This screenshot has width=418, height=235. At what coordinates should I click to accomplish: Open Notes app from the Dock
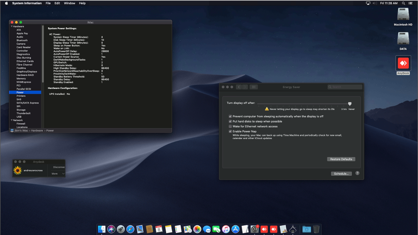168,229
